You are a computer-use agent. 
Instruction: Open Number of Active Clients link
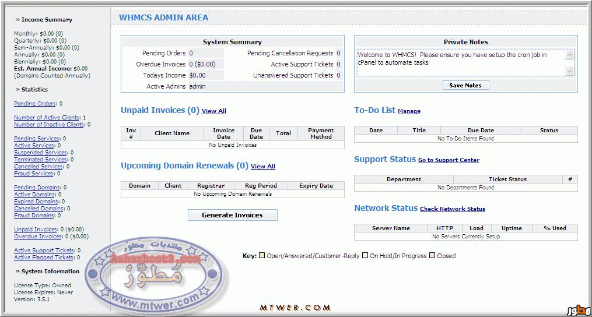coord(47,117)
